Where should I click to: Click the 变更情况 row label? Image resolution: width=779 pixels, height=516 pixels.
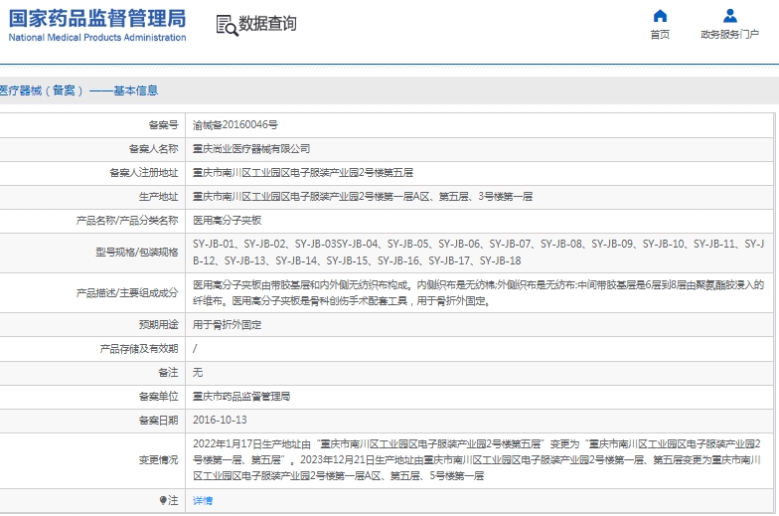point(159,459)
